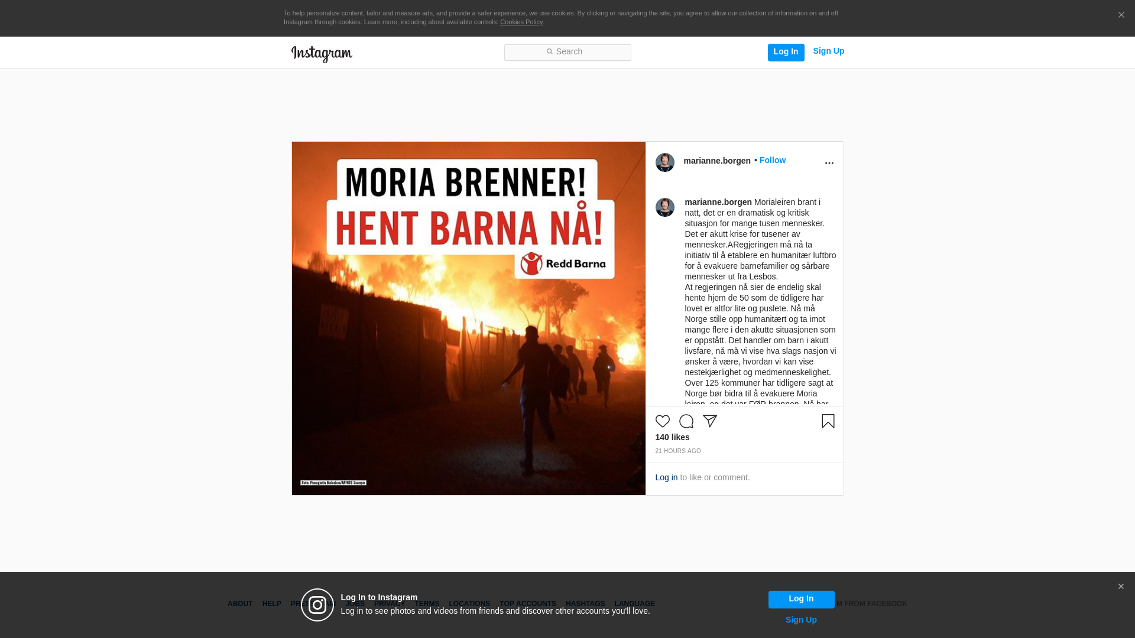This screenshot has height=638, width=1135.
Task: Open the LANGUAGE footer selector
Action: tap(634, 604)
